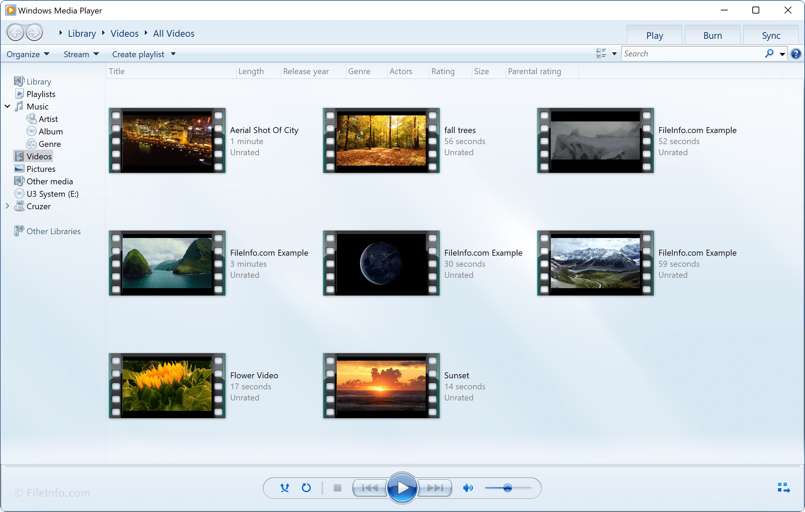Drag the volume slider to adjust
The height and width of the screenshot is (512, 805).
[506, 487]
